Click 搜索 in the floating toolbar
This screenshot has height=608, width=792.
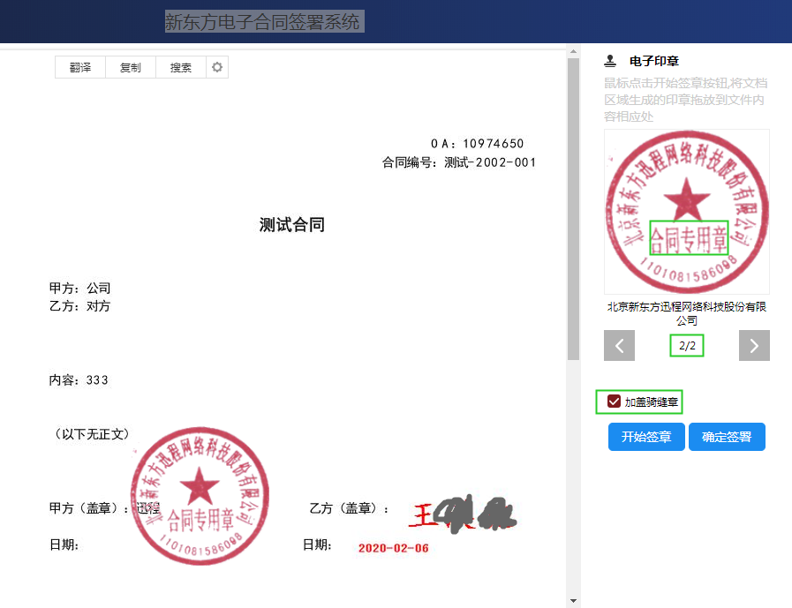tap(181, 68)
